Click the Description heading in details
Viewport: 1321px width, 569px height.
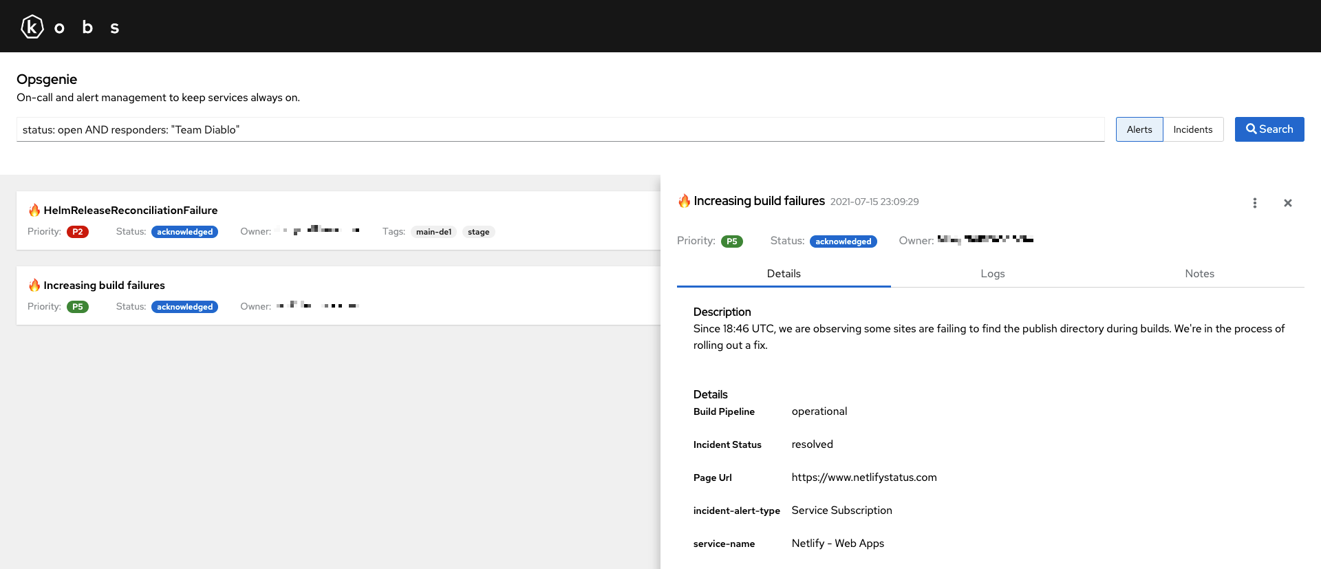tap(722, 312)
